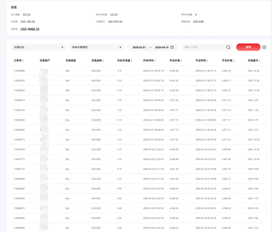Click sort arrow next to 交易品种 header
272x232 pixels.
103,61
